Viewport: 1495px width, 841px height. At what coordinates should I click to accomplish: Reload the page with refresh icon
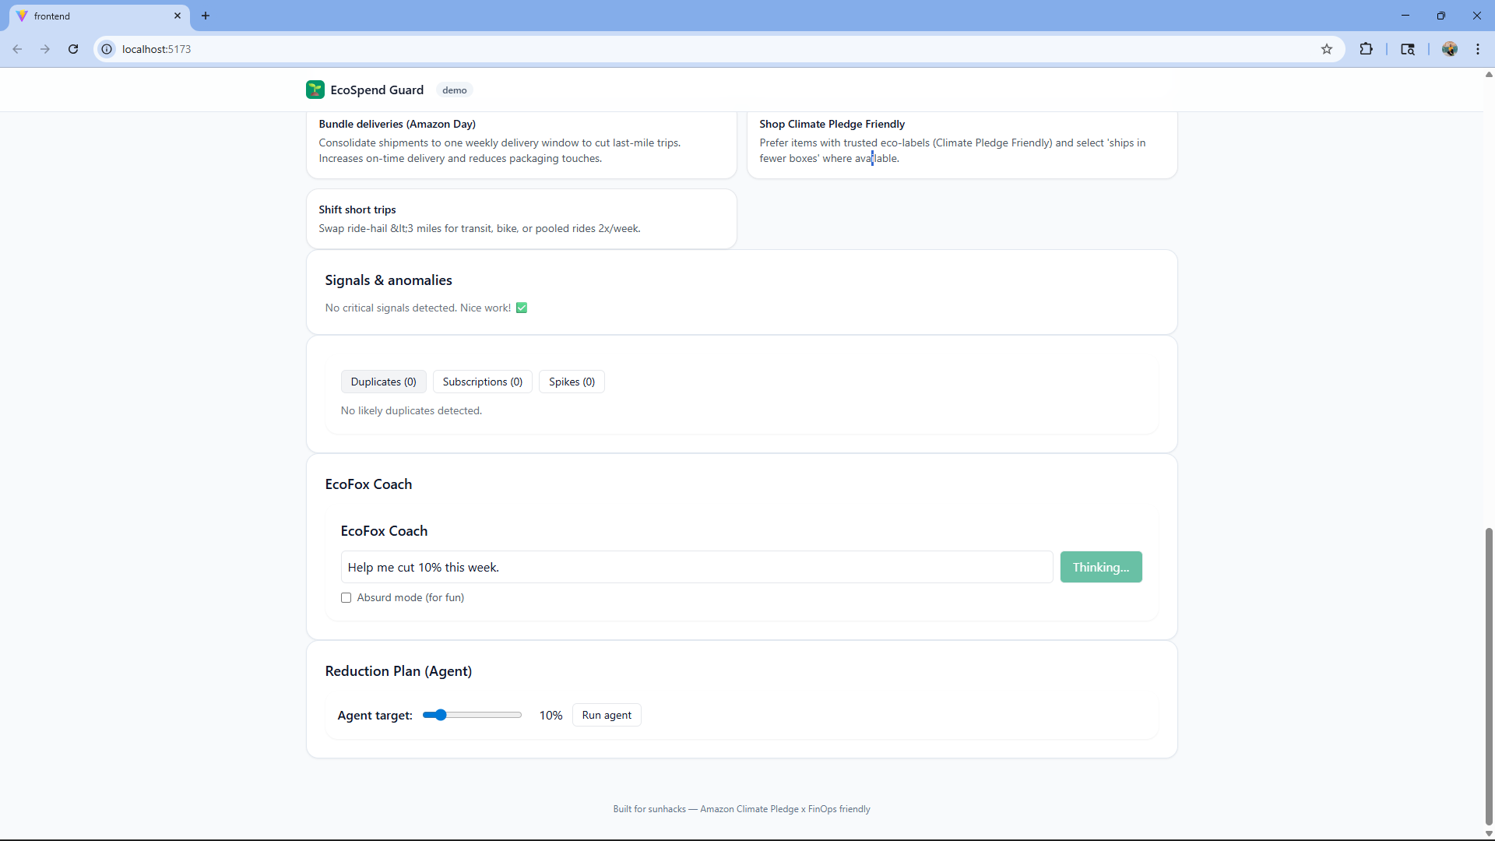pos(73,49)
